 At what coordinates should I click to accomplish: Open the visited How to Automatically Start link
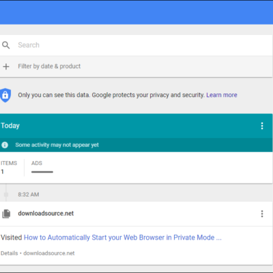pyautogui.click(x=123, y=238)
